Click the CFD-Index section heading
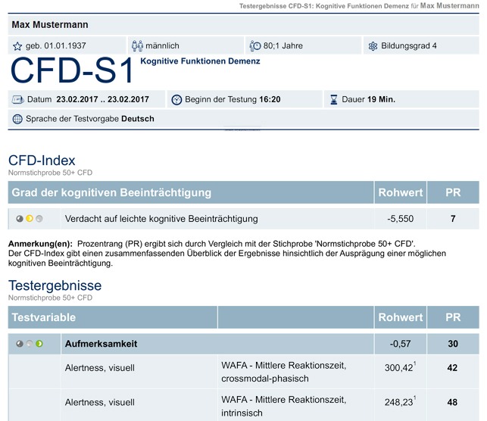 (x=42, y=161)
